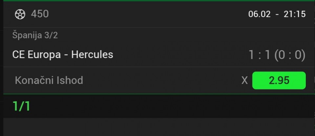Click the X draw pick label
Image resolution: width=315 pixels, height=136 pixels.
244,81
